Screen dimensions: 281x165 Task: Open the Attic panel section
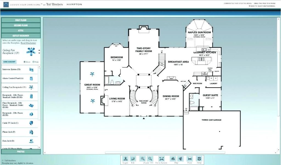(21, 31)
